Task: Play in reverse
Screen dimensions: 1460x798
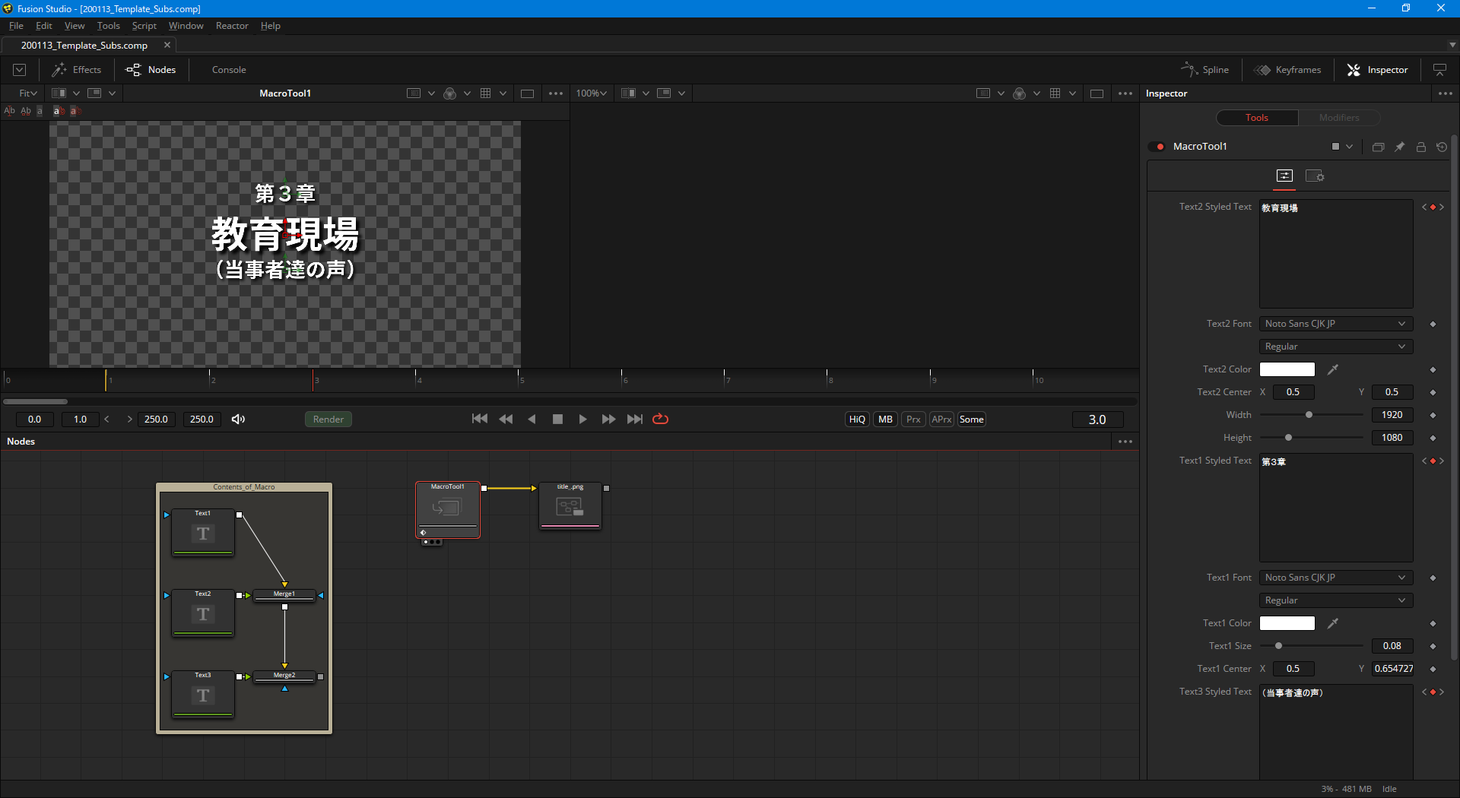Action: click(x=532, y=420)
